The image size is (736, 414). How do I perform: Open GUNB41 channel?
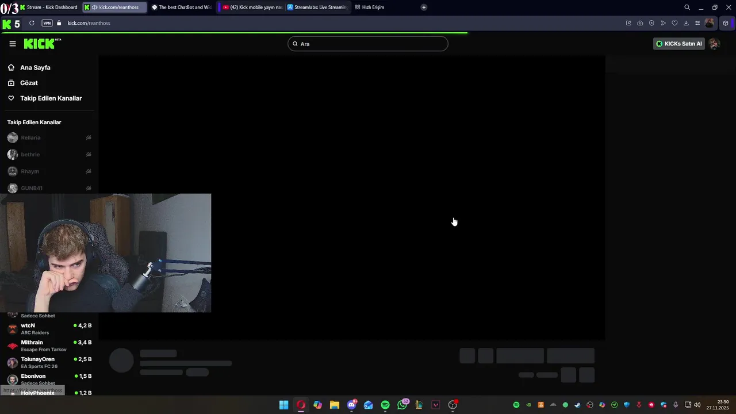click(32, 188)
